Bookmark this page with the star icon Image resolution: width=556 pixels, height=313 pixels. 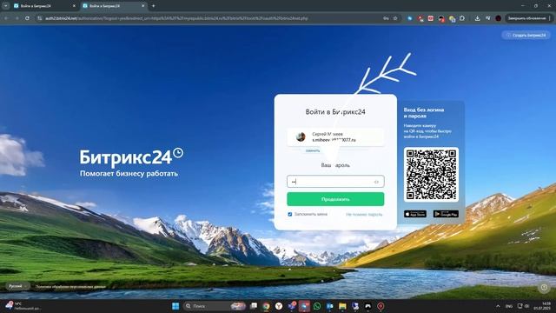(395, 18)
